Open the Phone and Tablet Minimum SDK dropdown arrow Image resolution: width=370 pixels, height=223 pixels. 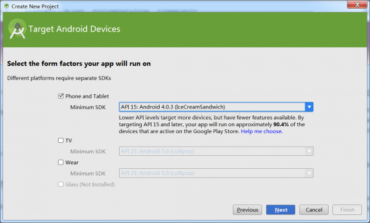click(x=309, y=107)
